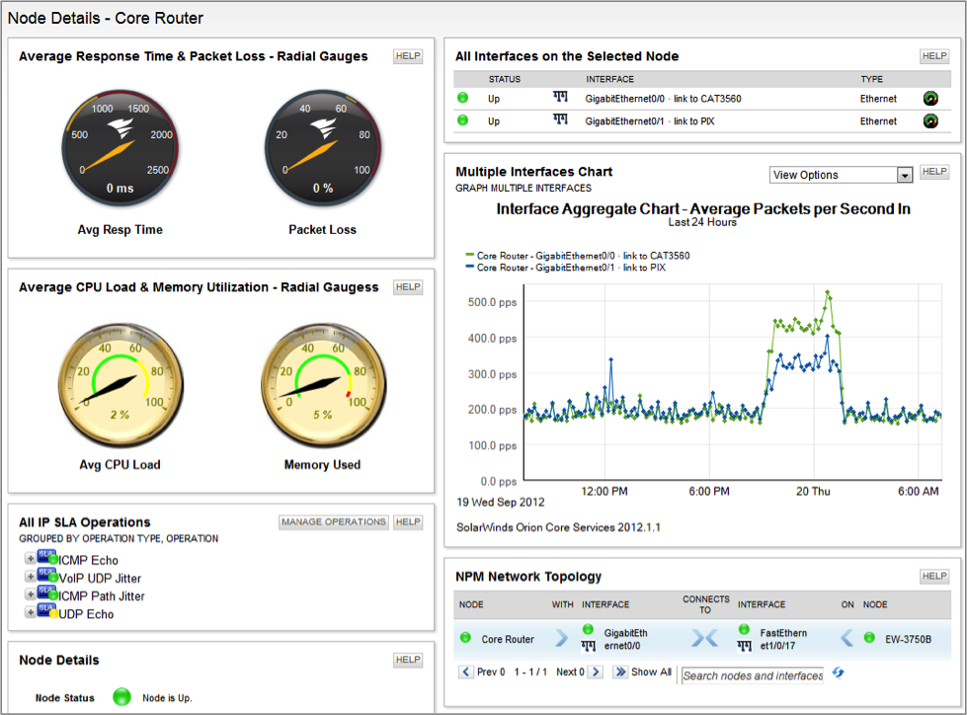This screenshot has width=967, height=715.
Task: Click the topology refresh icon
Action: click(x=839, y=673)
